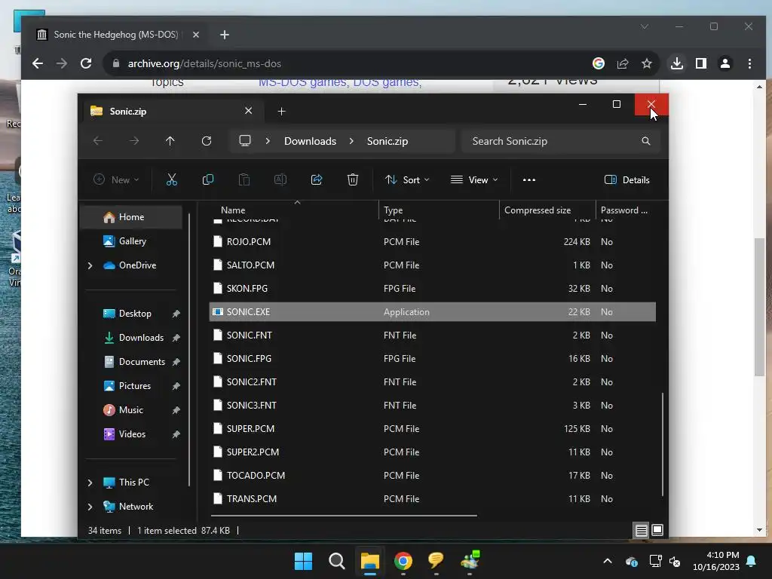Select the ROJO.PCM file
This screenshot has height=579, width=772.
(x=432, y=242)
